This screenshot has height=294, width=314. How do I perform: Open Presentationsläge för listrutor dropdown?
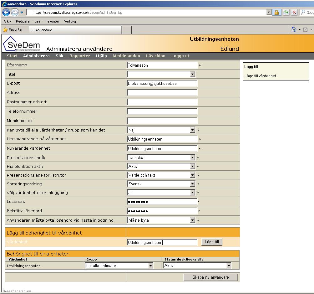pyautogui.click(x=161, y=175)
